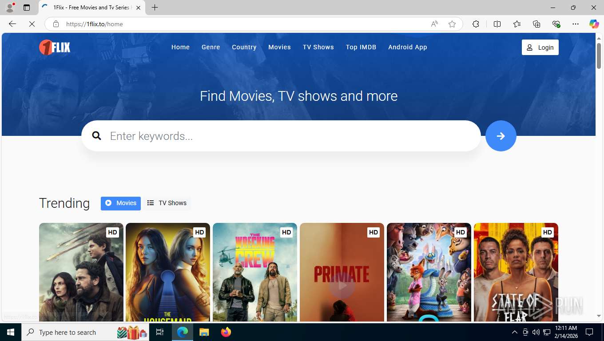Click the browser address bar URL

tap(95, 24)
